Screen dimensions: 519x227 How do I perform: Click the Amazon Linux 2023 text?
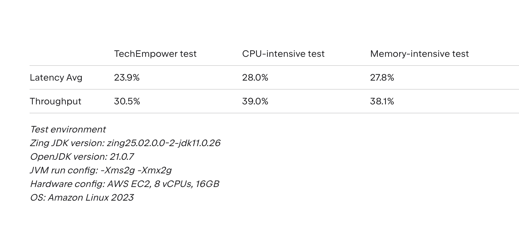coord(90,197)
